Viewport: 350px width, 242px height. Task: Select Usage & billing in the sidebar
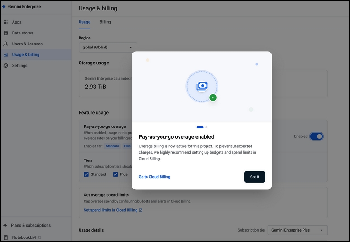click(36, 55)
